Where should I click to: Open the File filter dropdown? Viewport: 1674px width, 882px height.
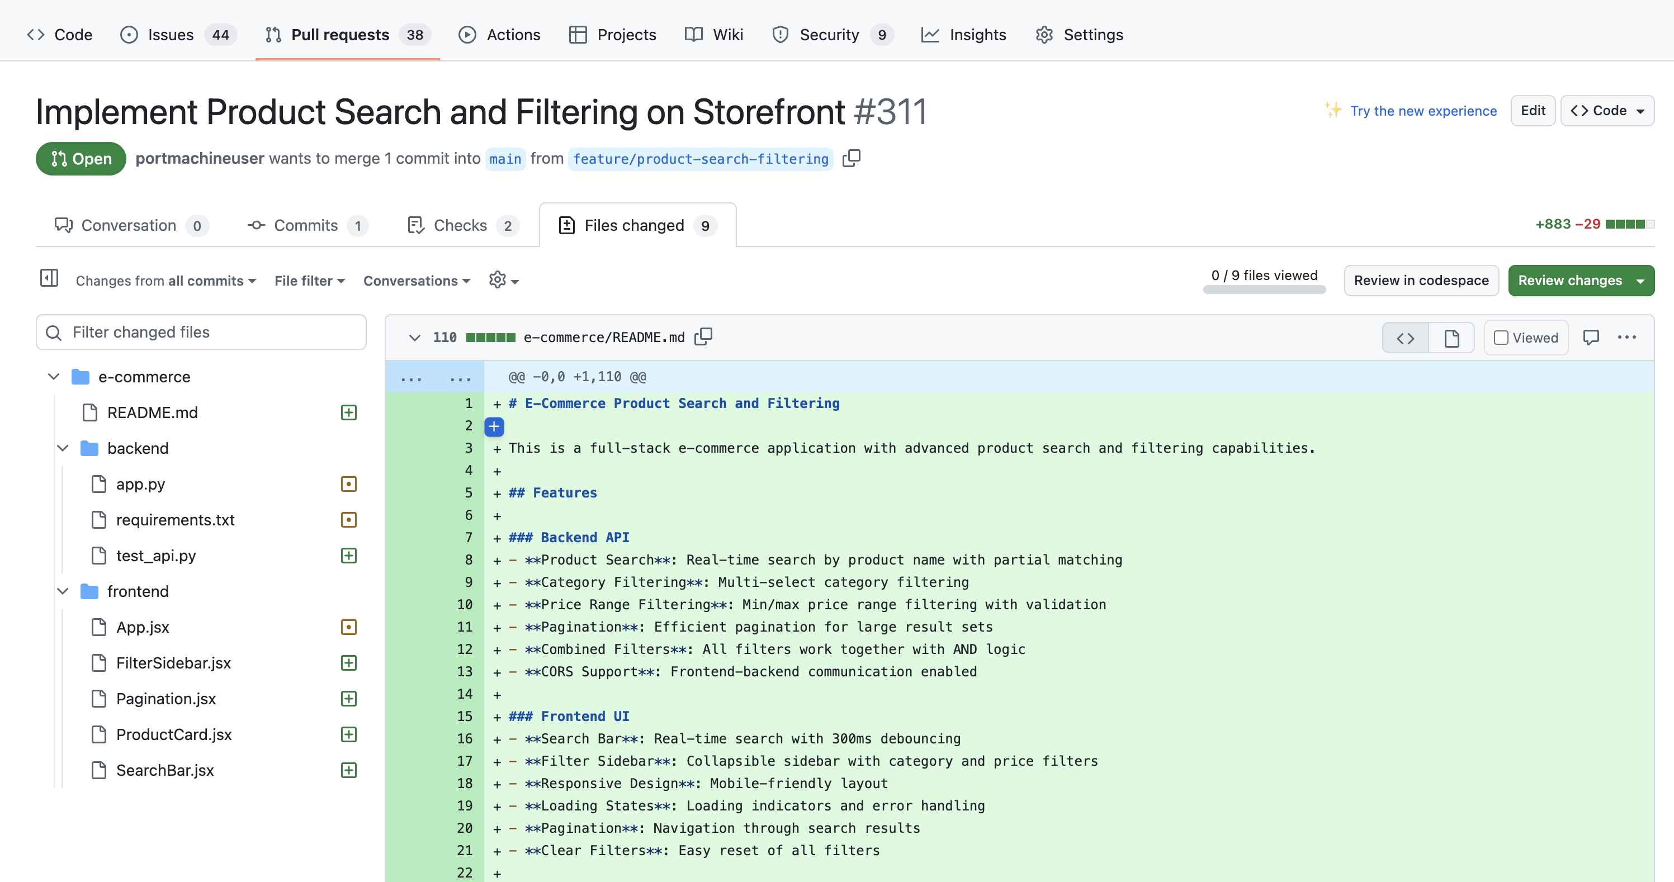point(309,281)
